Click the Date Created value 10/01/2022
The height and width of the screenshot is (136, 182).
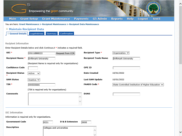(x=118, y=73)
